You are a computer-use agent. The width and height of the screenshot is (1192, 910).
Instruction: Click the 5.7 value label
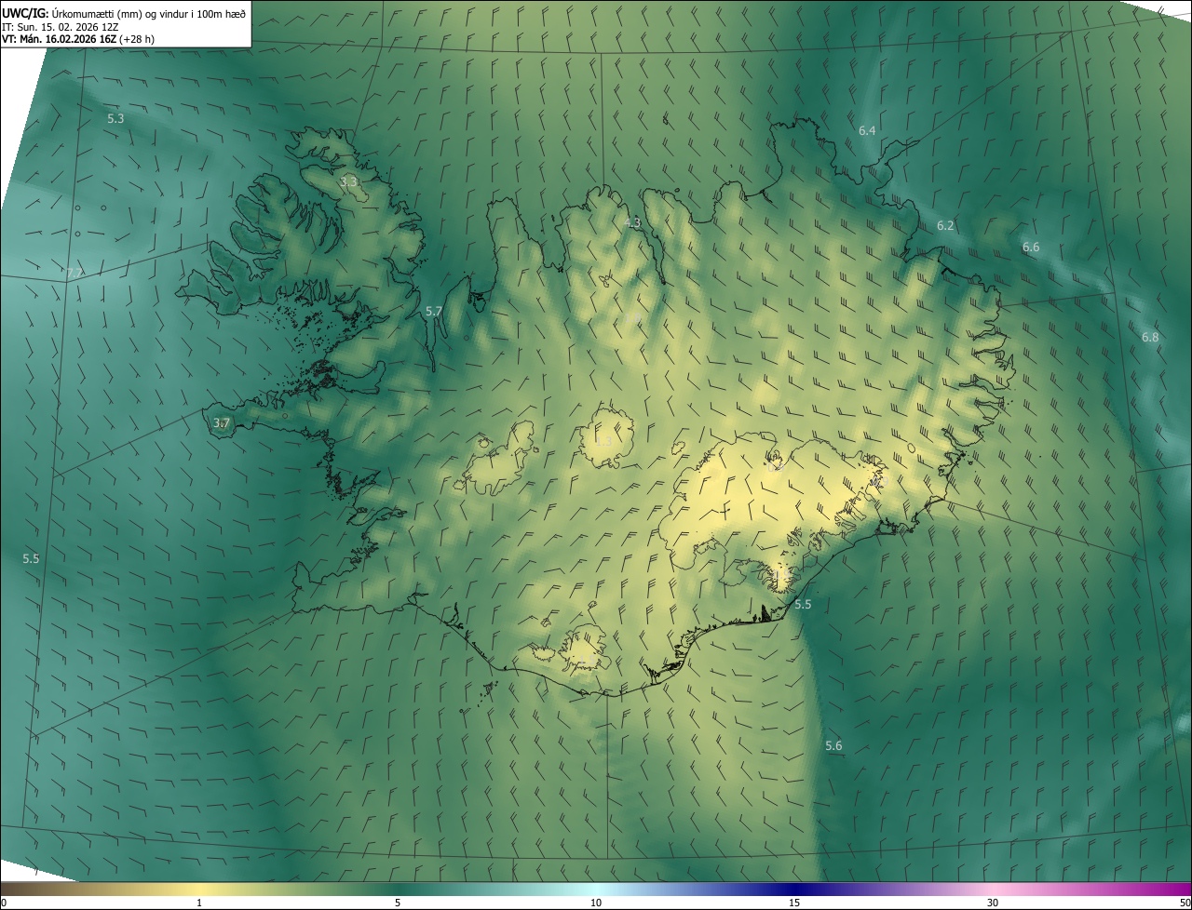click(433, 312)
